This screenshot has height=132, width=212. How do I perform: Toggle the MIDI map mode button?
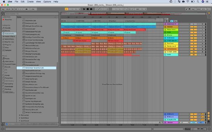pyautogui.click(x=199, y=9)
